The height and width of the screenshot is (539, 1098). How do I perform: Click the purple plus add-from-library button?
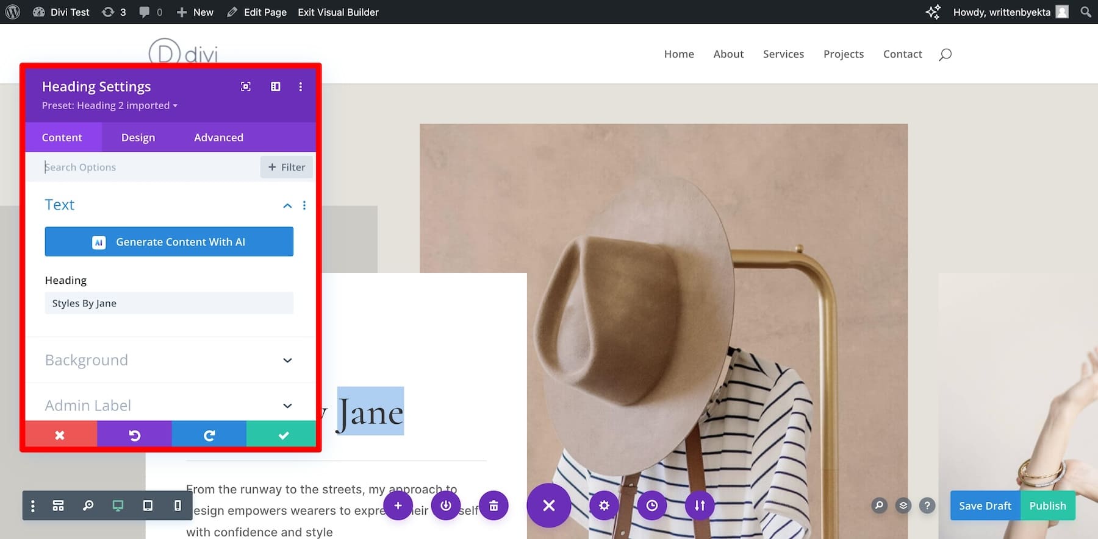398,506
